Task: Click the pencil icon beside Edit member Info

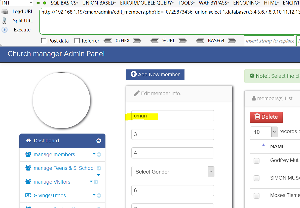Action: coord(136,93)
